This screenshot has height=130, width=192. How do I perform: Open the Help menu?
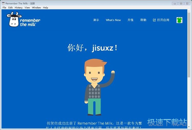[x=45, y=8]
